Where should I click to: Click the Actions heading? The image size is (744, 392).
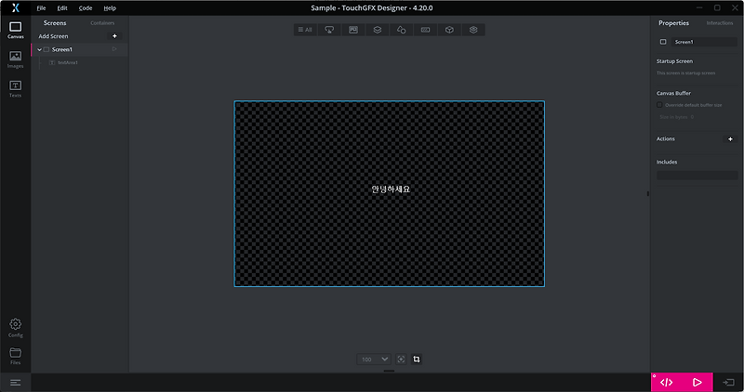tap(665, 139)
